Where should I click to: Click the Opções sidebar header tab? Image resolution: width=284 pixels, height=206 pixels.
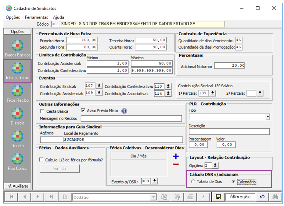coord(18,31)
